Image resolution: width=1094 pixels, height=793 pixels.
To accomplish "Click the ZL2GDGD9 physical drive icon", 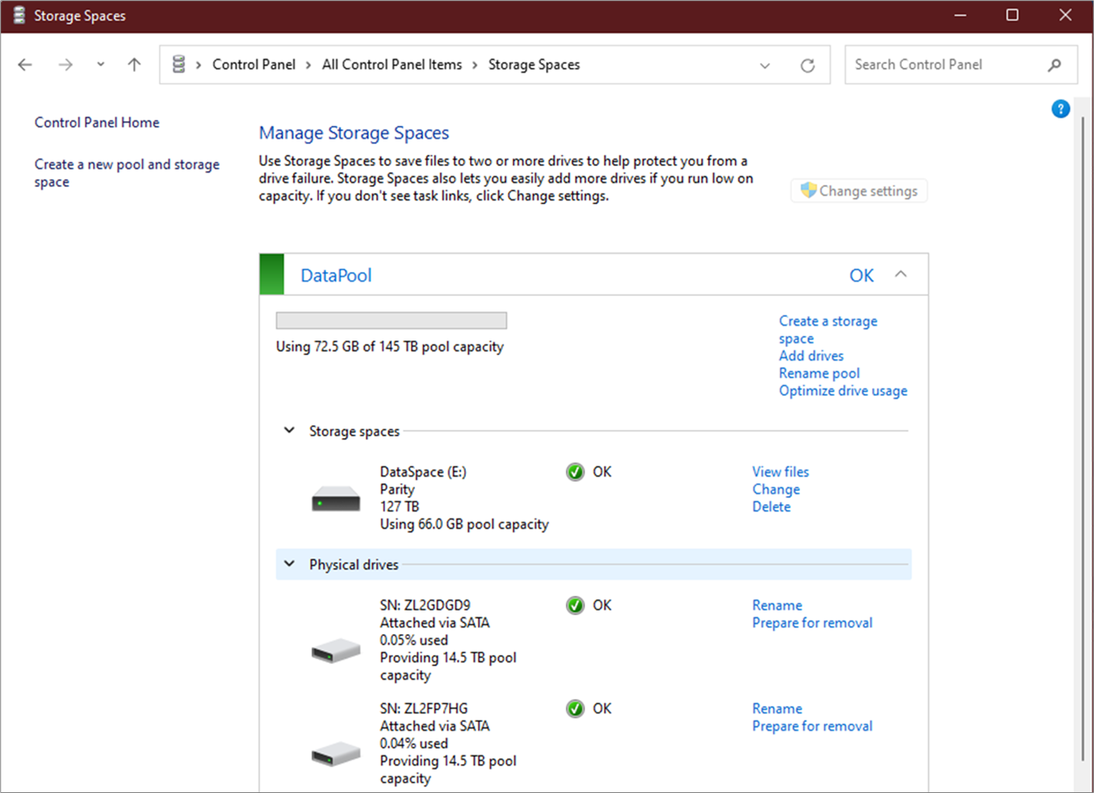I will 336,650.
